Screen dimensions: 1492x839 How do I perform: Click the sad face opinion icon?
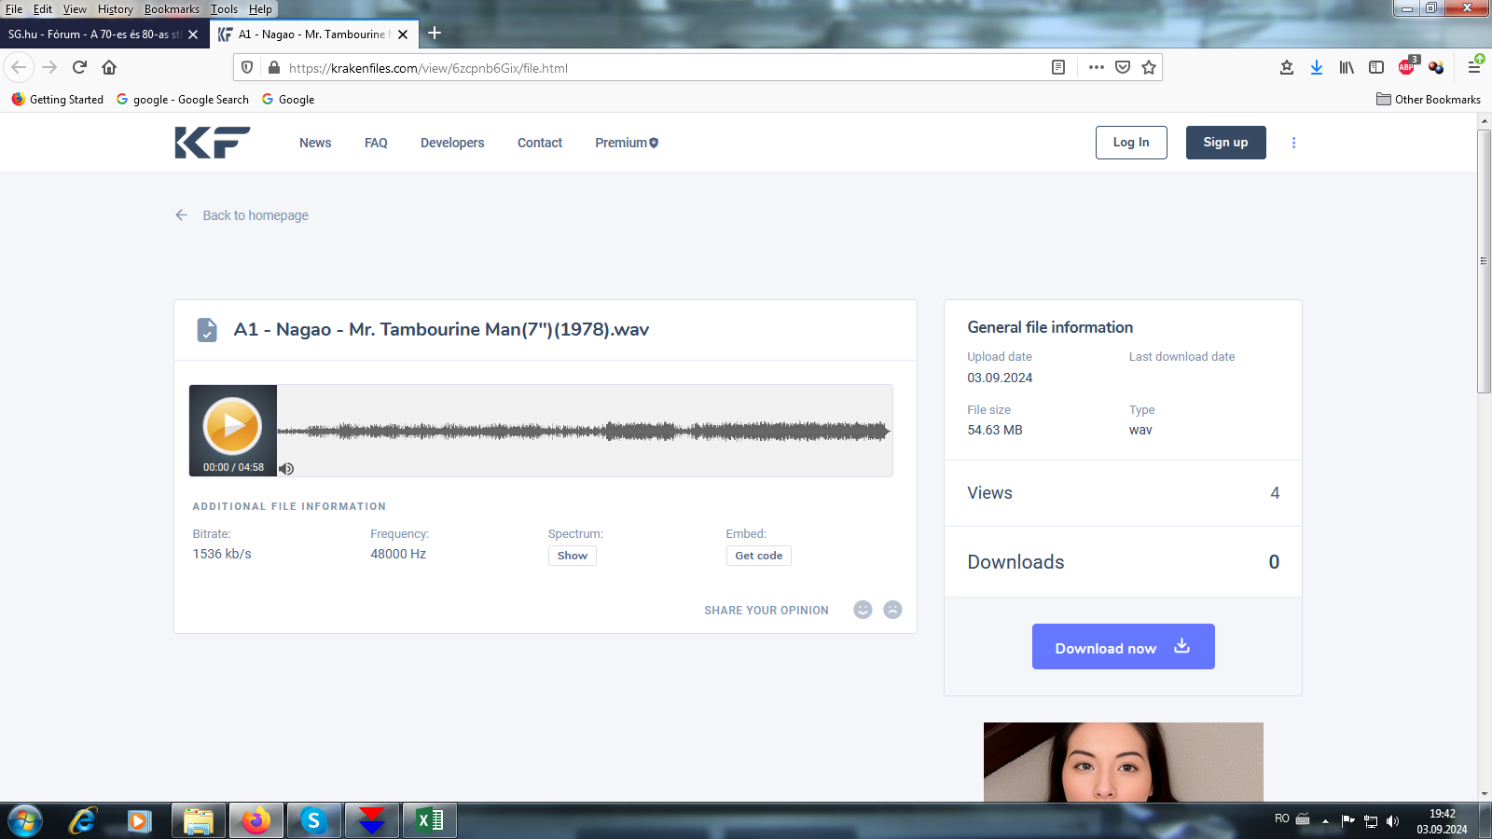coord(892,610)
